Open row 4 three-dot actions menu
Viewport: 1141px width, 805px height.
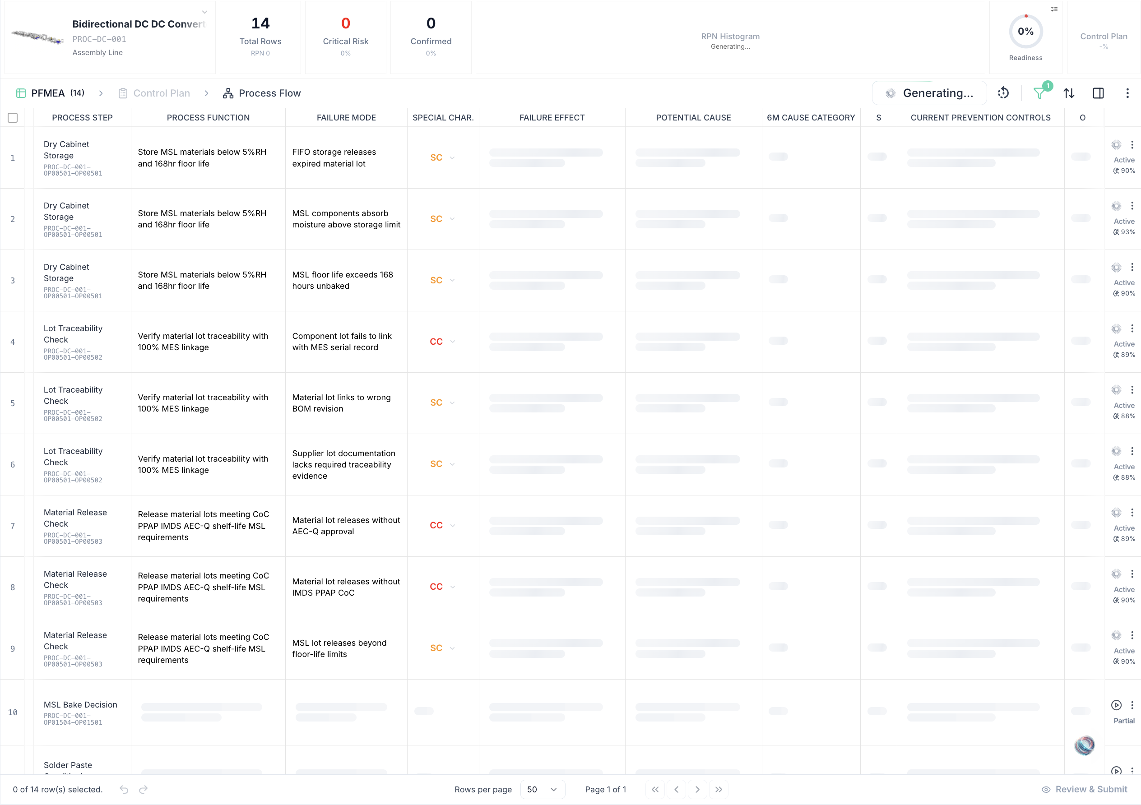pos(1132,328)
